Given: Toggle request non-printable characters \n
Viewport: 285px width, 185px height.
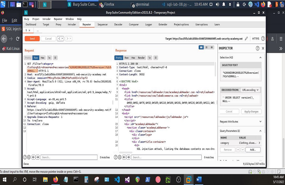Looking at the screenshot, I should 49,58.
